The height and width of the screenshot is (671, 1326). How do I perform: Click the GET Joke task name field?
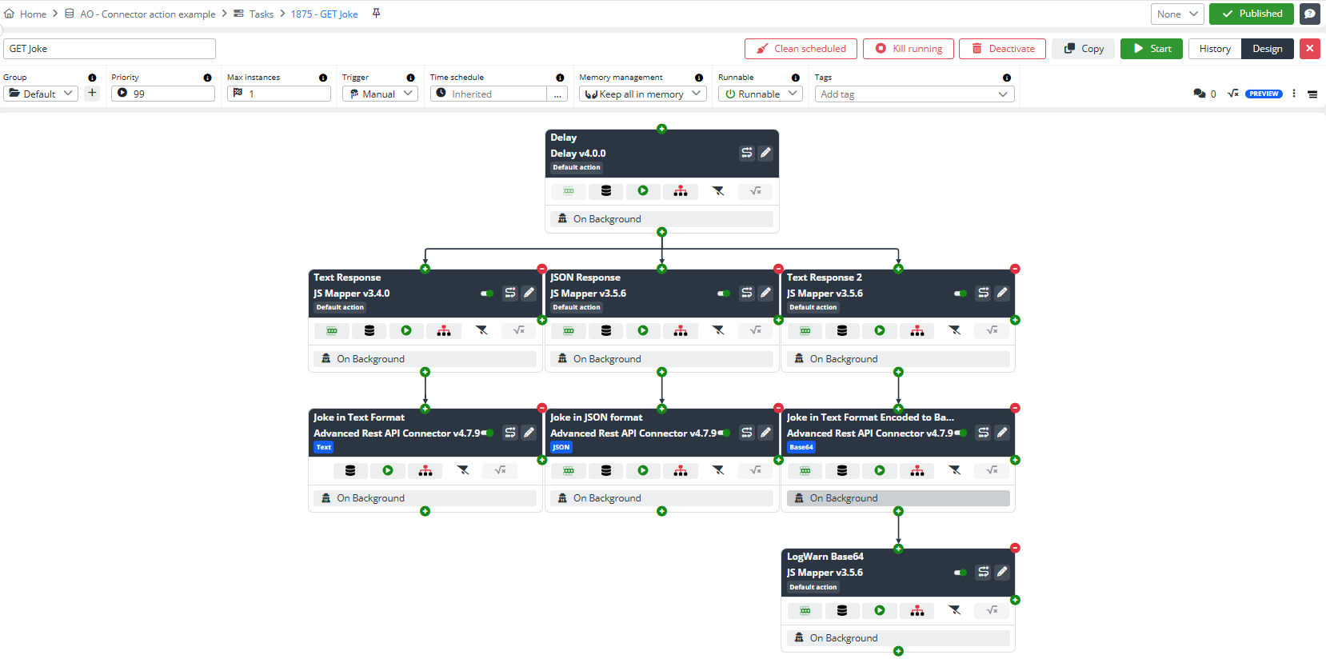coord(110,49)
